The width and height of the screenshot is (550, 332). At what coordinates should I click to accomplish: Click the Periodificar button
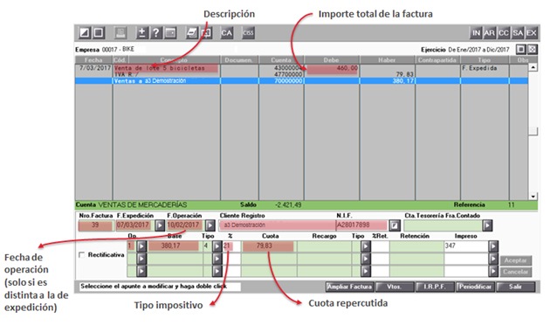click(475, 287)
